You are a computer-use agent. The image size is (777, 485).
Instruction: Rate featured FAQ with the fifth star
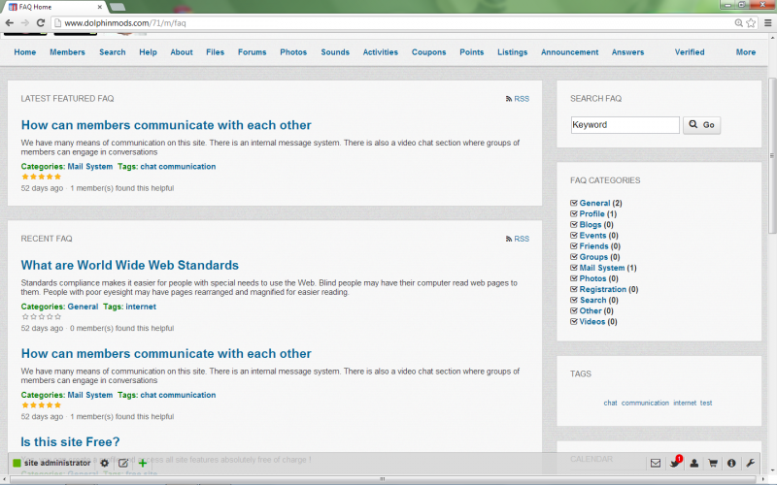click(58, 177)
